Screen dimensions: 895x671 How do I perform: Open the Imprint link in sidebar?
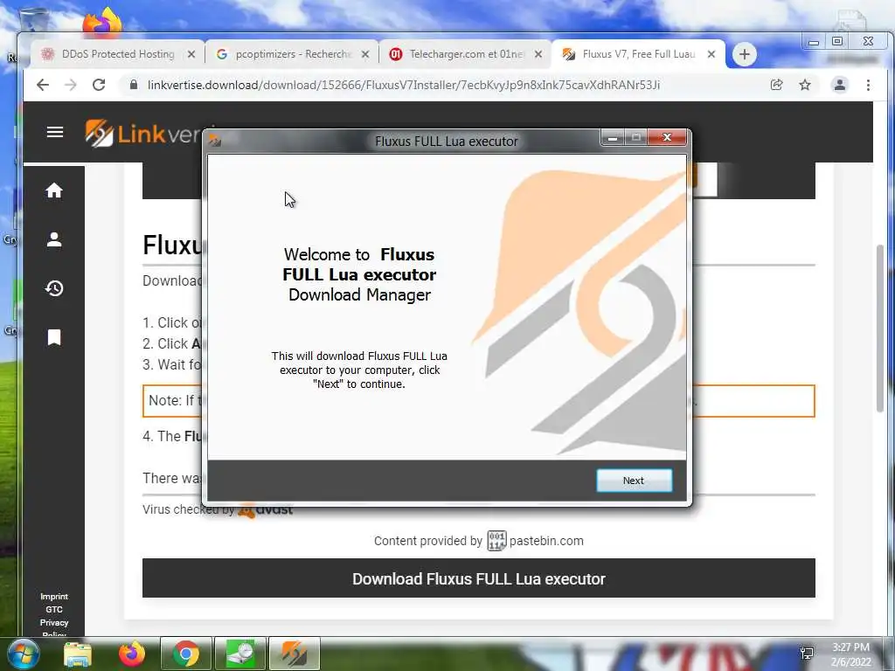click(x=54, y=596)
